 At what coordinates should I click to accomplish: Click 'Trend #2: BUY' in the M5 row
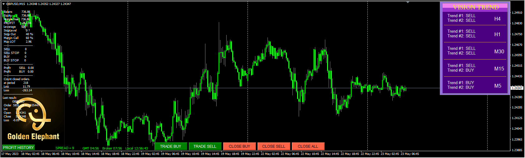(x=461, y=88)
